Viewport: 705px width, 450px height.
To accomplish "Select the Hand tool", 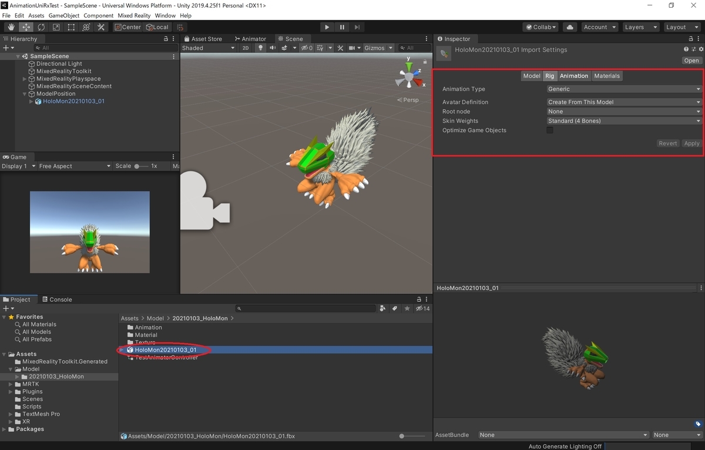I will click(x=11, y=27).
